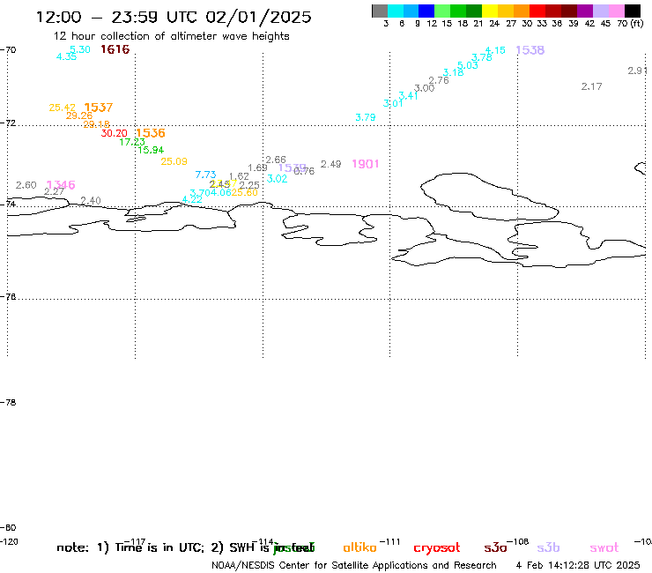
Task: Click the 17.23 wave height value
Action: tap(132, 142)
